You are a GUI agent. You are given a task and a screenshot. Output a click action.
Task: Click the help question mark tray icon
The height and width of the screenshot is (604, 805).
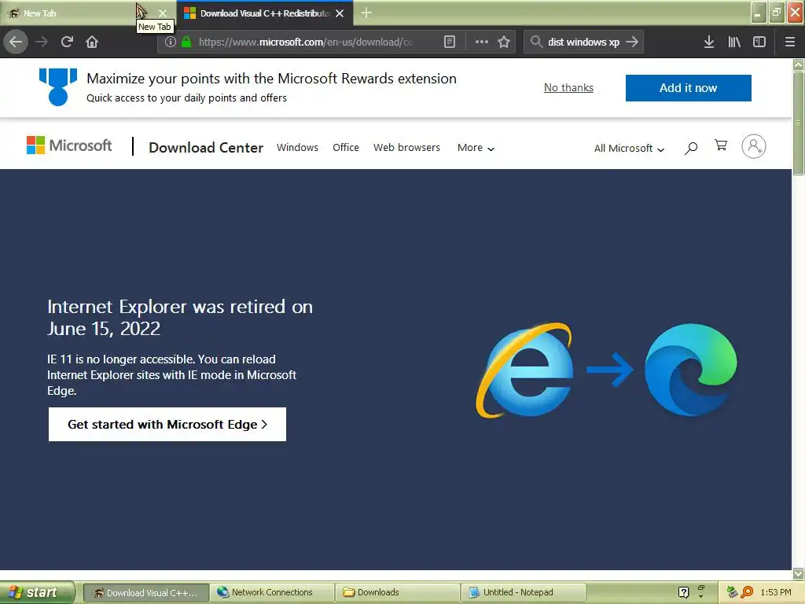[683, 592]
